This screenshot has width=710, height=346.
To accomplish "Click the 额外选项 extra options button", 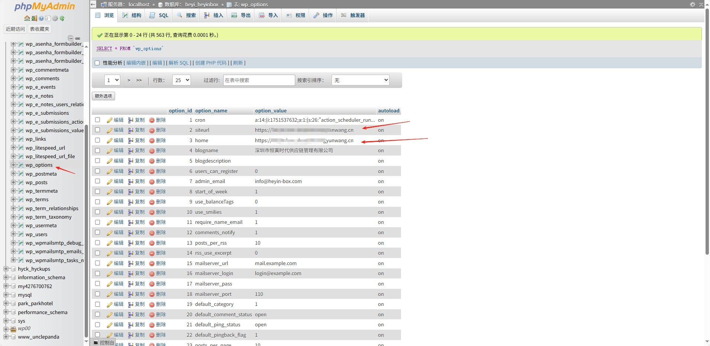I will coord(103,96).
